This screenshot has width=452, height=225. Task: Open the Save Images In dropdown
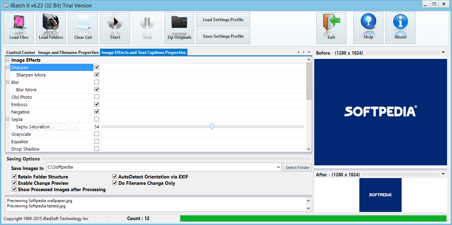(279, 167)
